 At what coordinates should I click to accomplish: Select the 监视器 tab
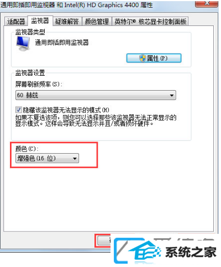40,21
